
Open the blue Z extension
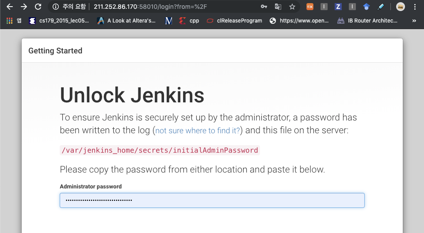(x=338, y=7)
